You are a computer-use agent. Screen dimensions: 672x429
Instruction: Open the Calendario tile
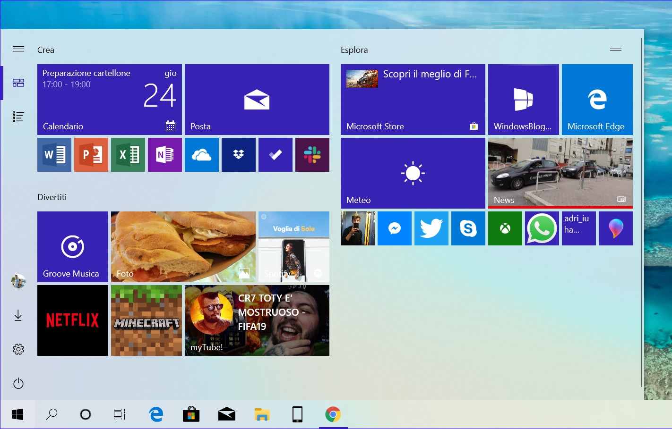coord(110,100)
